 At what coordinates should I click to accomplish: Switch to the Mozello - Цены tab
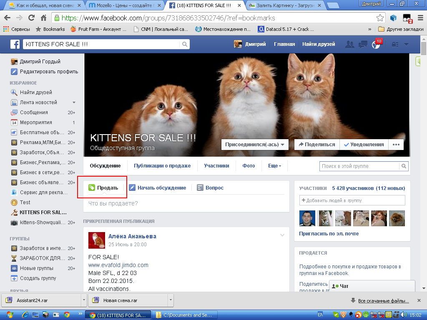pos(125,5)
